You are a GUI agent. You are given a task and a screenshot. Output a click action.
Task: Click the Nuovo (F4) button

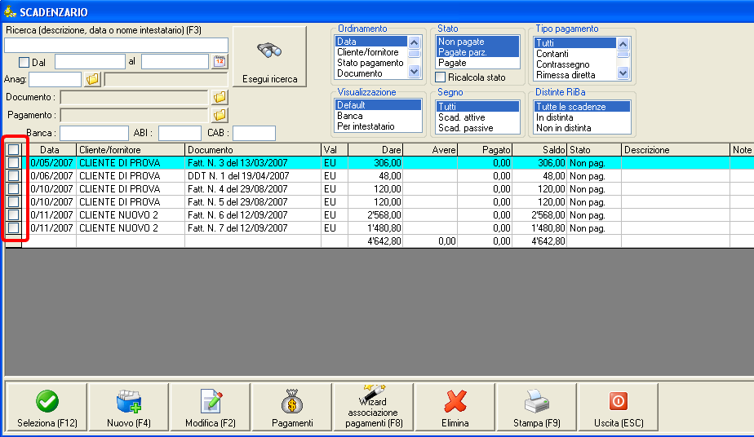coord(128,408)
